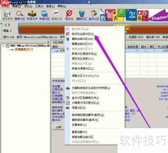Open the 查看 (View) menu
Screen dimensions: 168x153
pyautogui.click(x=50, y=6)
